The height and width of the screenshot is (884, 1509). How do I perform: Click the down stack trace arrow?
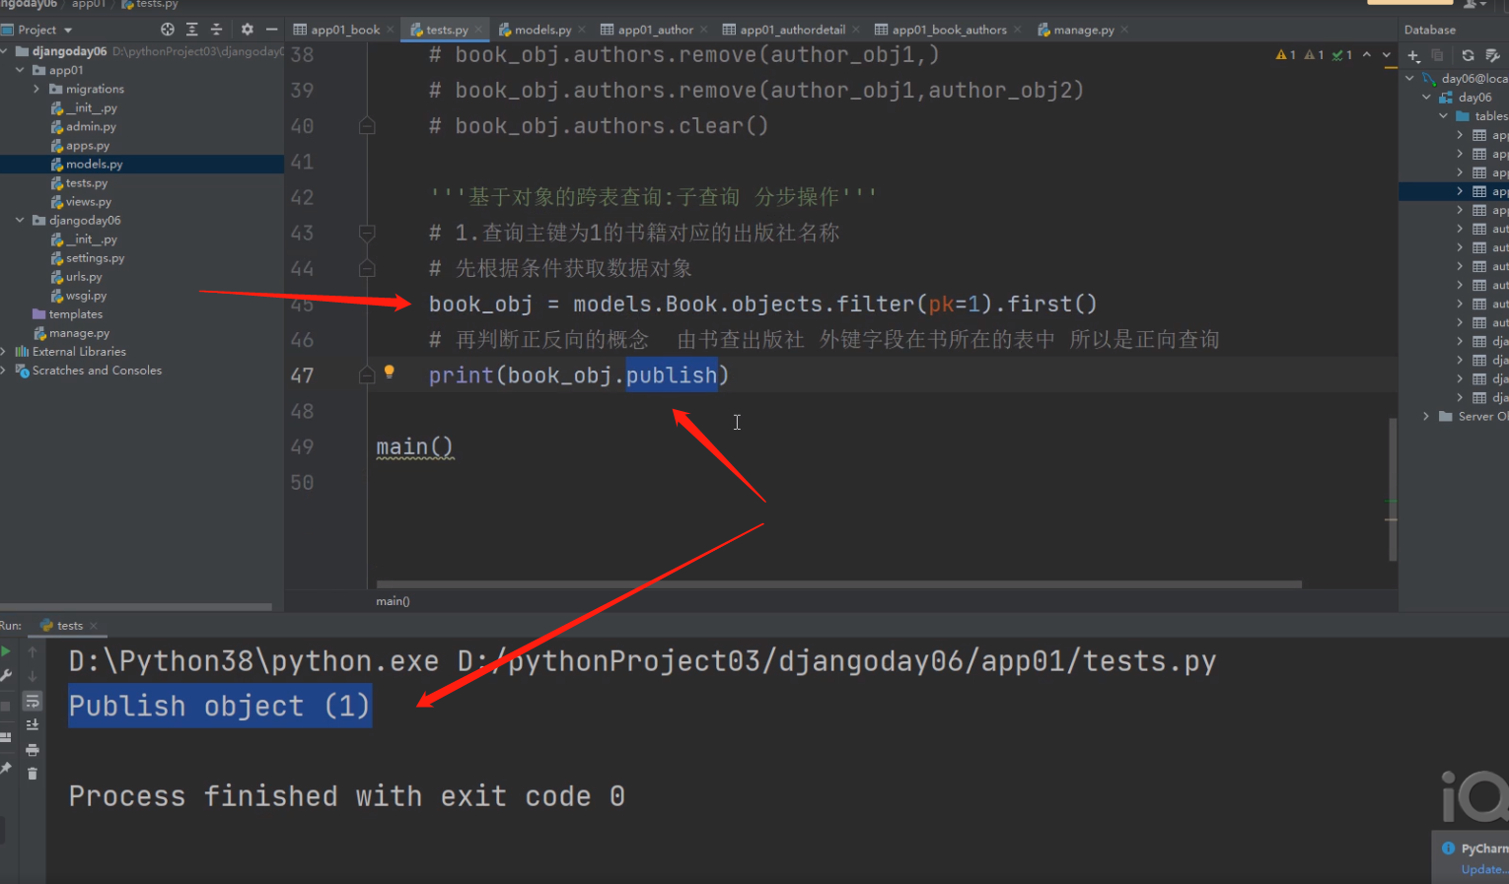pyautogui.click(x=33, y=676)
